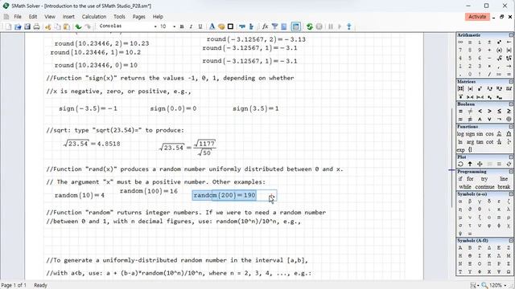
Task: Insert a 'for' loop from Programming panel
Action: [x=470, y=179]
